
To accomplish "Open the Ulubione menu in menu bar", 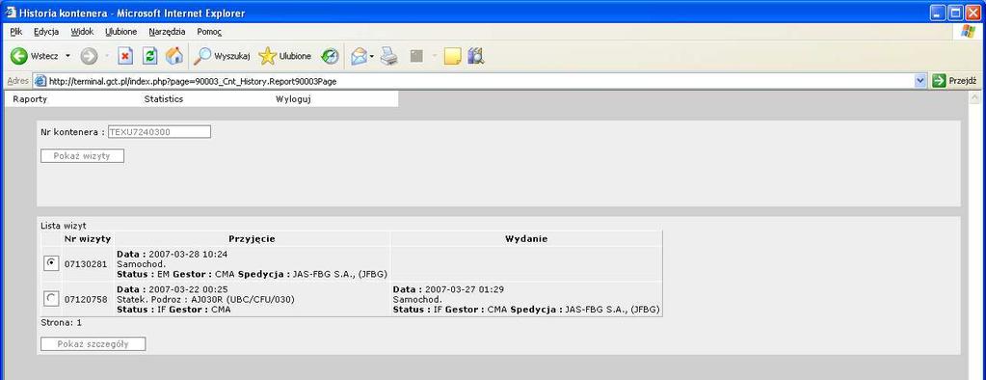I will (x=120, y=32).
